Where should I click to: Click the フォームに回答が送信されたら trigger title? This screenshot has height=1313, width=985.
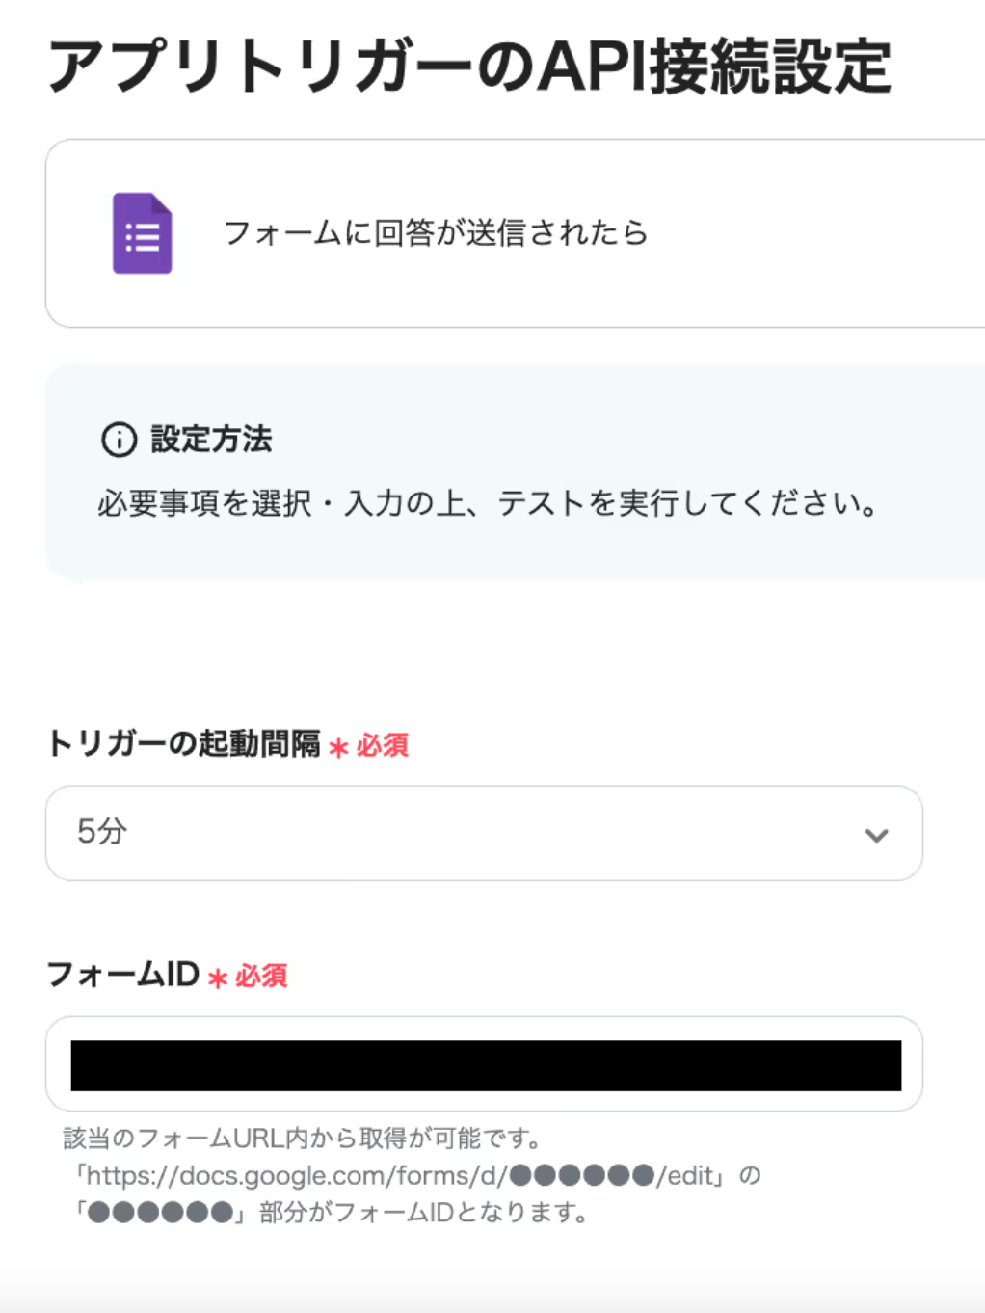tap(436, 233)
